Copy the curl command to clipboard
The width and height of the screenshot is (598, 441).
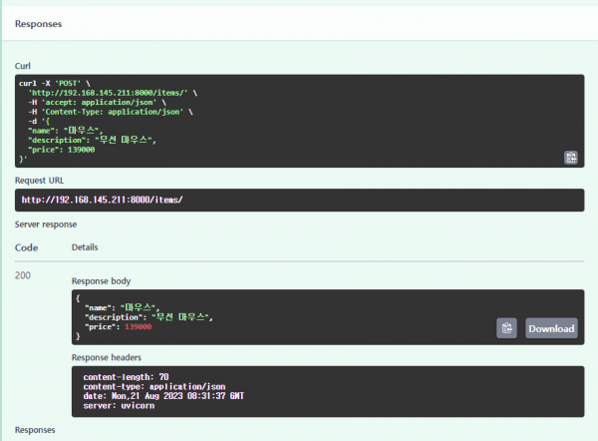pos(570,157)
